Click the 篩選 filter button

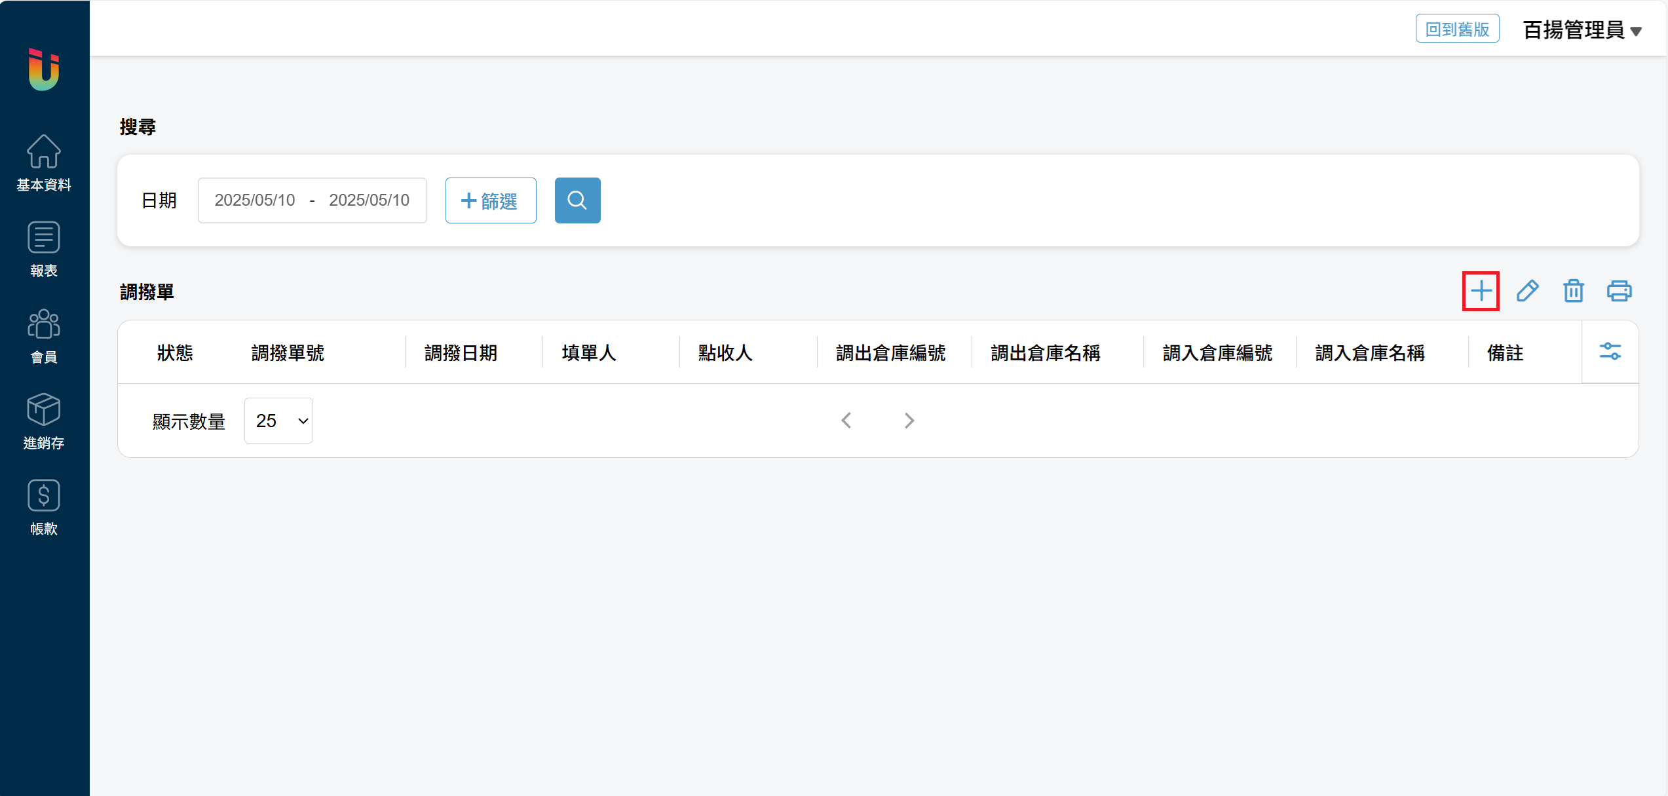[491, 200]
